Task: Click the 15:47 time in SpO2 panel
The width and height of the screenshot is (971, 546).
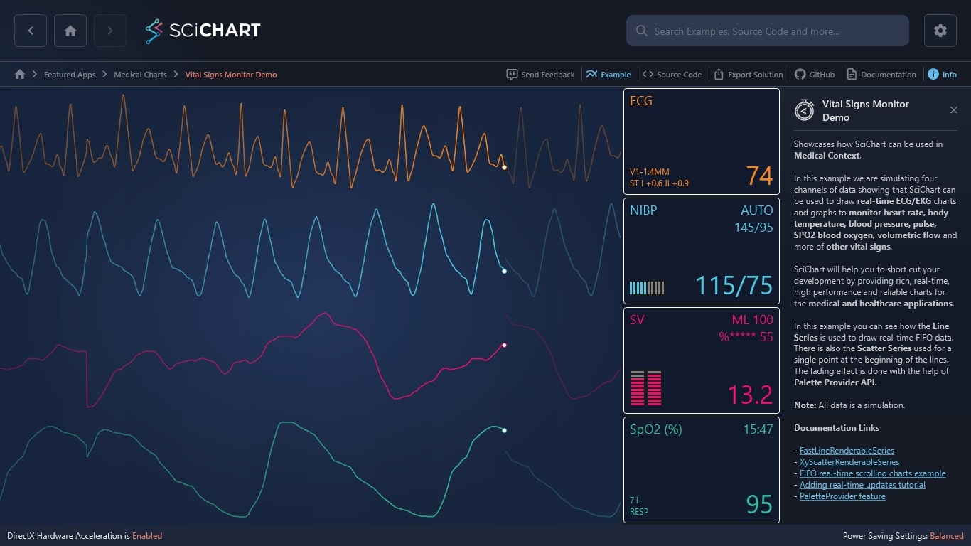Action: point(758,429)
